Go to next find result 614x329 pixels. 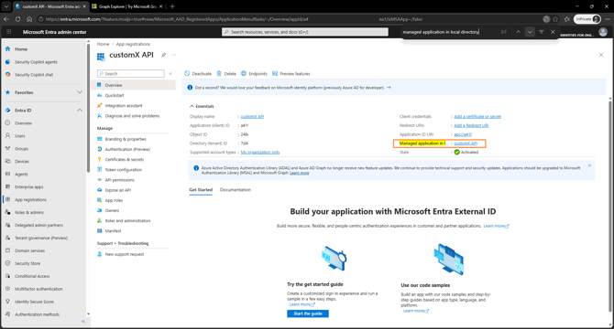[530, 32]
